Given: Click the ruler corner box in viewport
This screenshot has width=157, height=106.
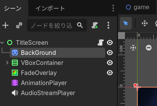Looking at the screenshot, I should 122,36.
